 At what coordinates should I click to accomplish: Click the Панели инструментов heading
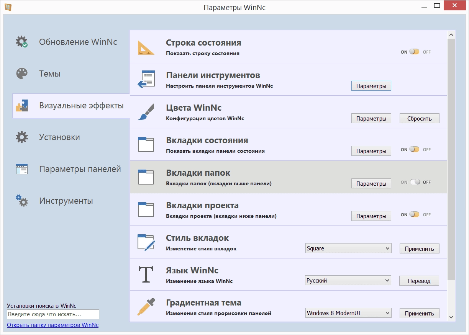213,75
